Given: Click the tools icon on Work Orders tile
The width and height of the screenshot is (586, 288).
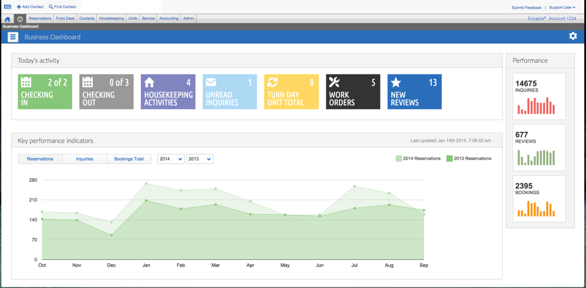Looking at the screenshot, I should click(x=334, y=82).
